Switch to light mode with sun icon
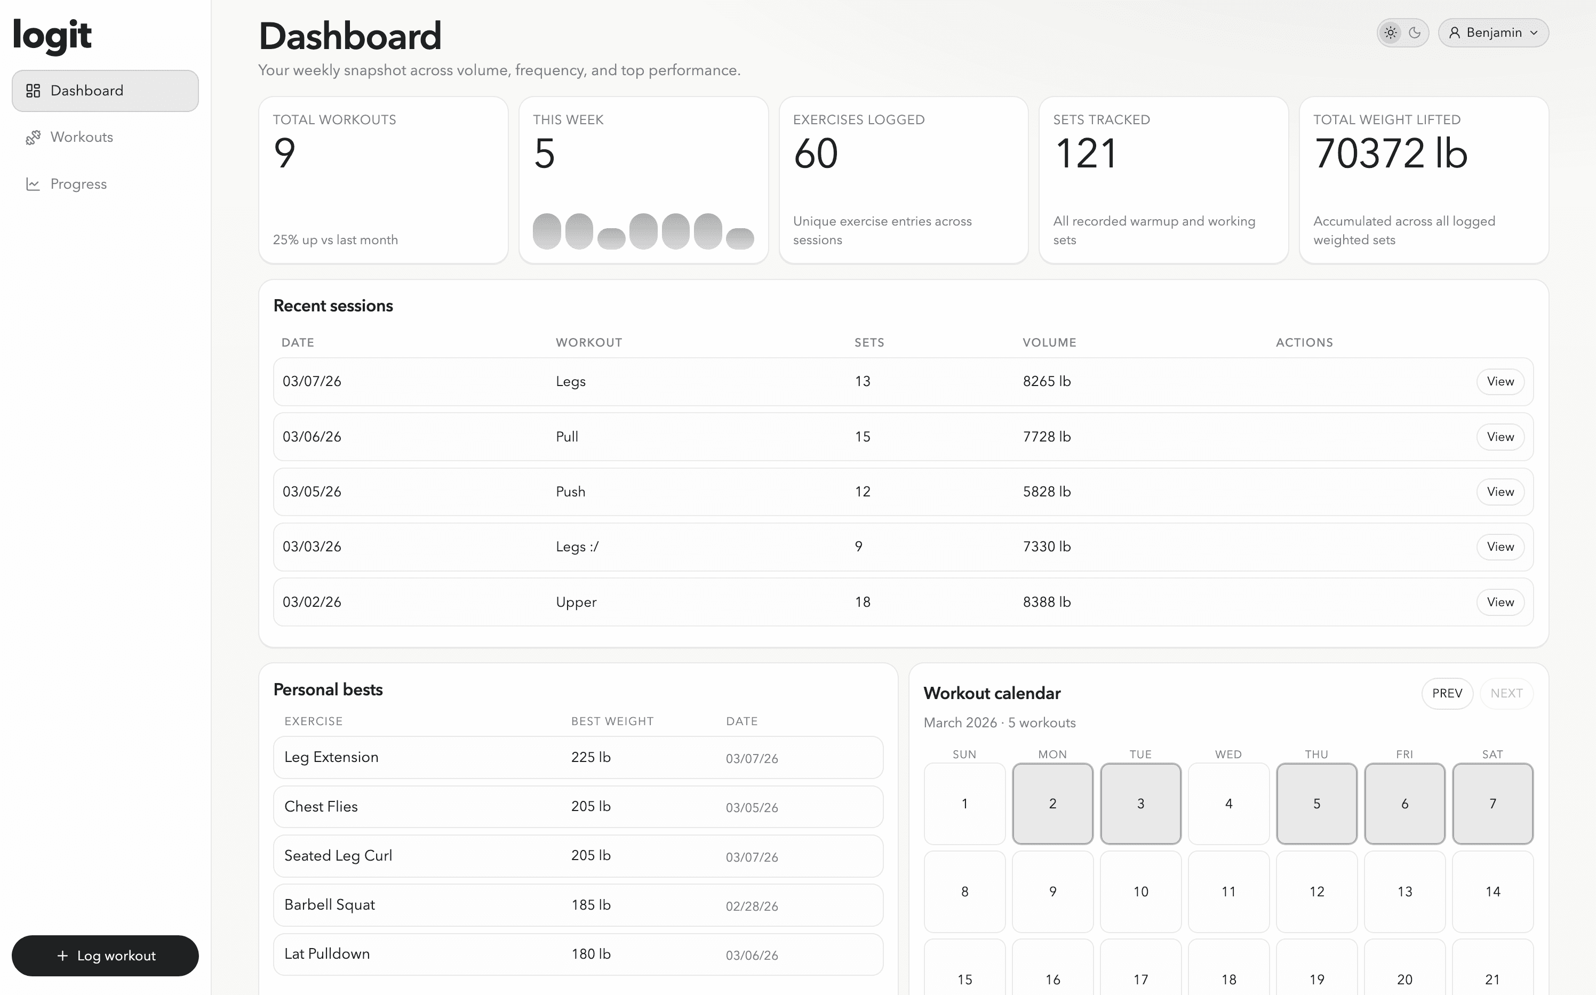 coord(1391,33)
